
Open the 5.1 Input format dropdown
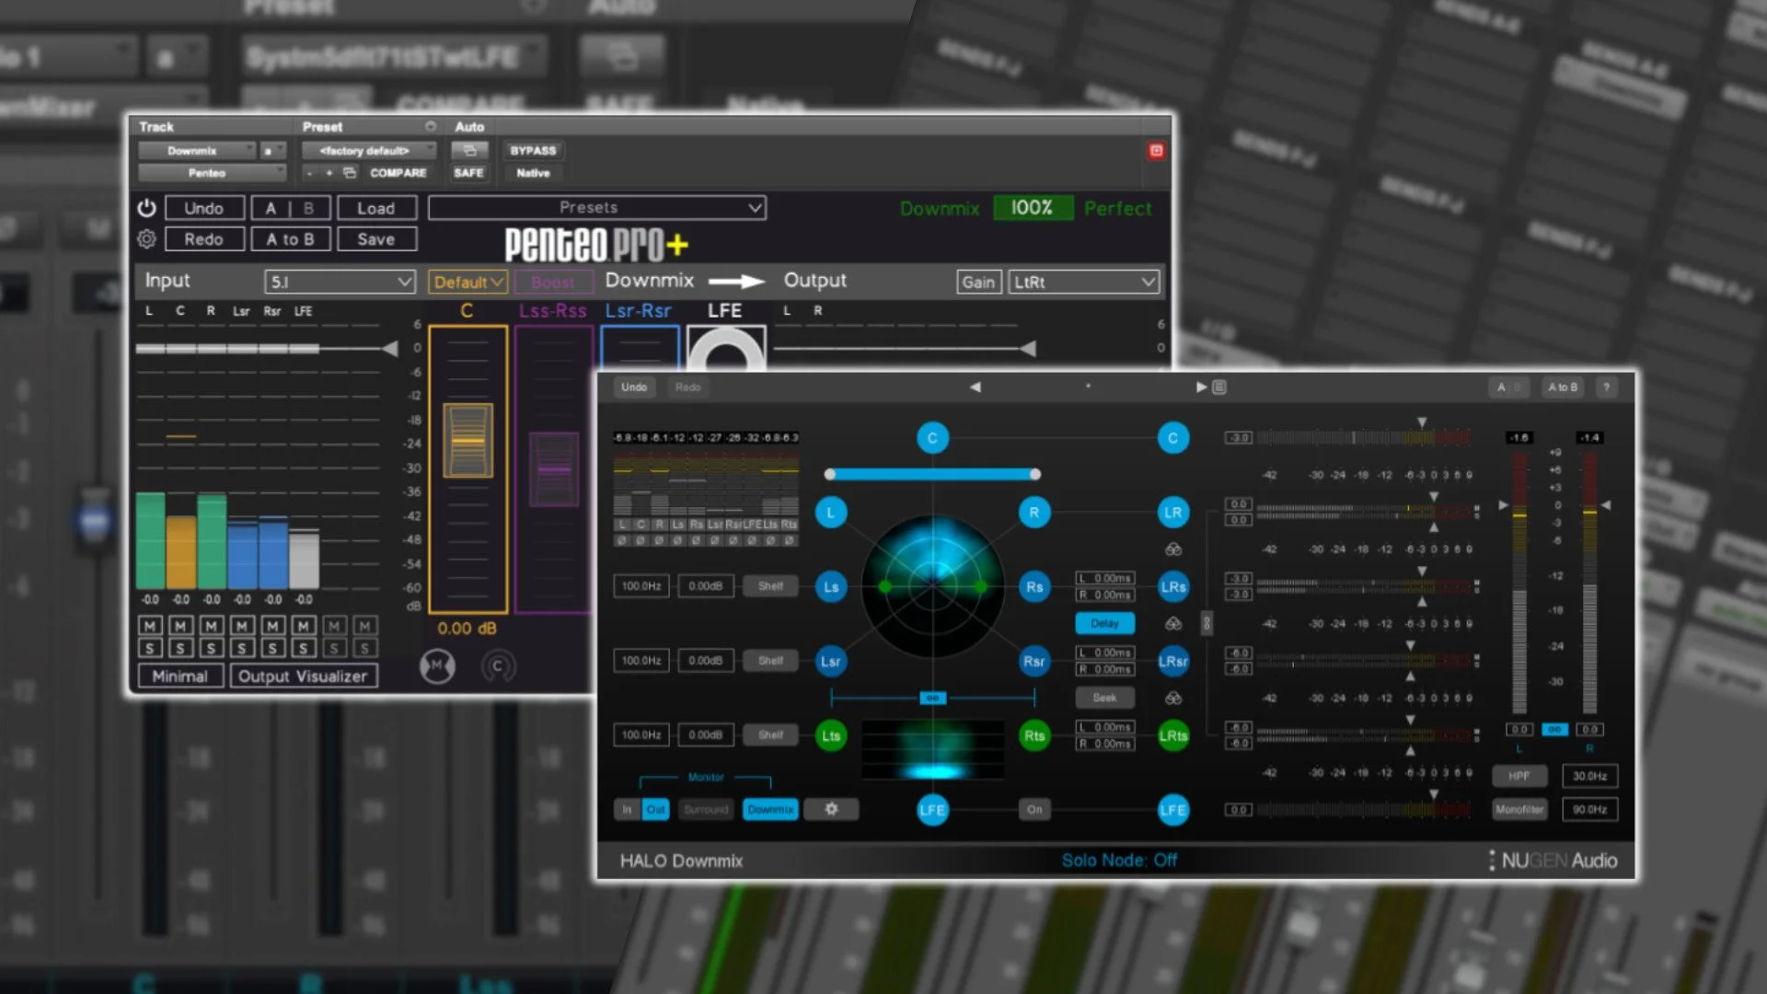coord(341,282)
